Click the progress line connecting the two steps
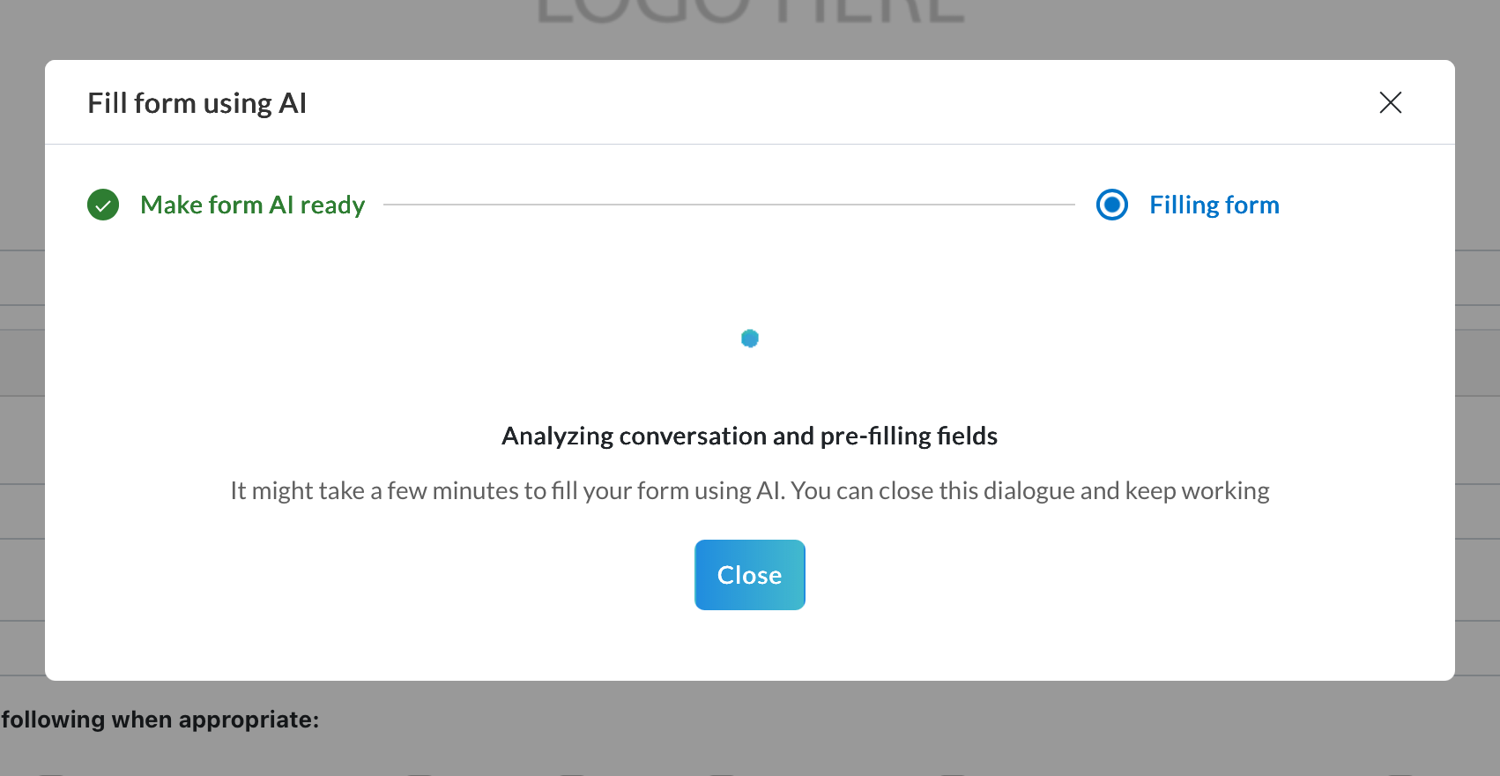The width and height of the screenshot is (1500, 776). click(x=729, y=205)
